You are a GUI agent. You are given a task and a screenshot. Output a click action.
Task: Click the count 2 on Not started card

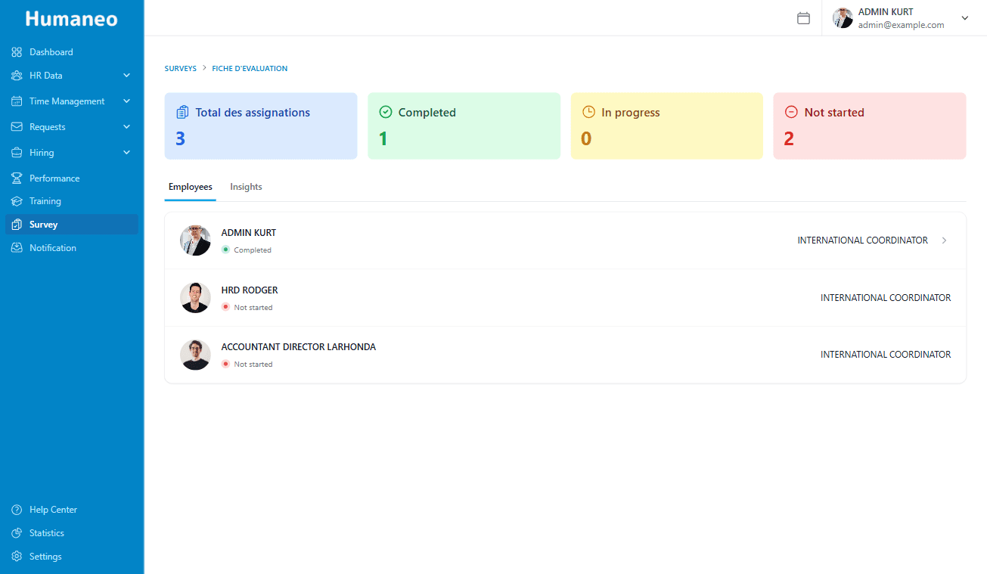789,139
